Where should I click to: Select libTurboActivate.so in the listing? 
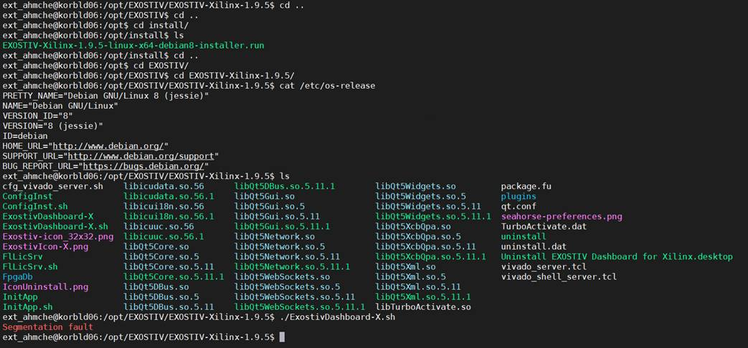(x=423, y=307)
